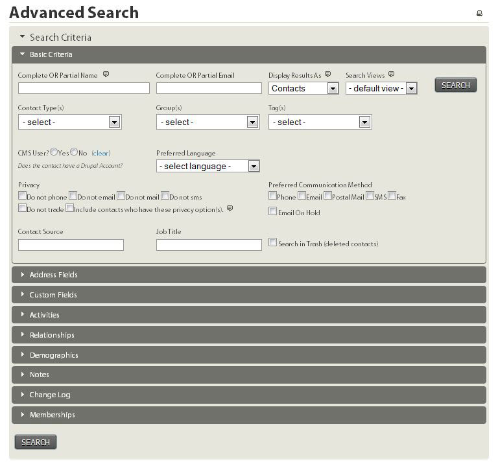Check the Do not phone checkbox
The height and width of the screenshot is (464, 498).
pos(22,196)
